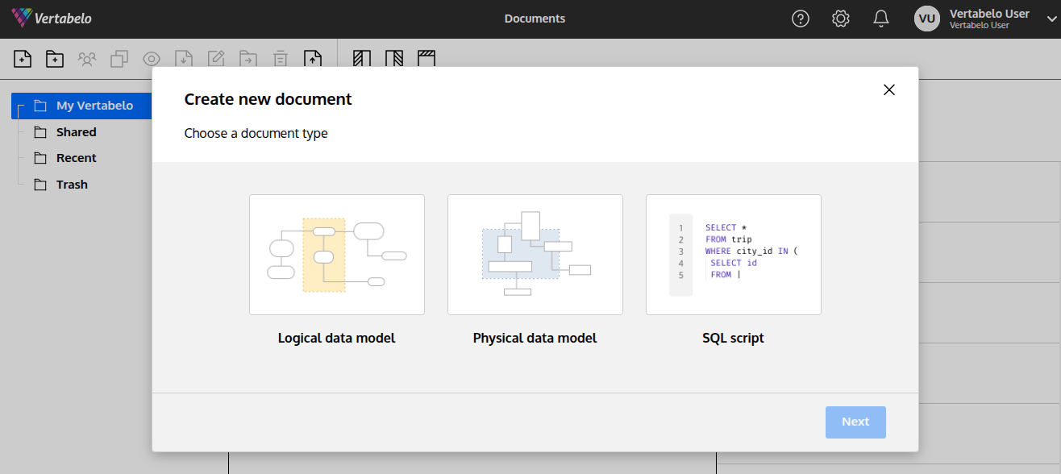Image resolution: width=1061 pixels, height=474 pixels.
Task: Select the Physical data model option
Action: click(535, 254)
